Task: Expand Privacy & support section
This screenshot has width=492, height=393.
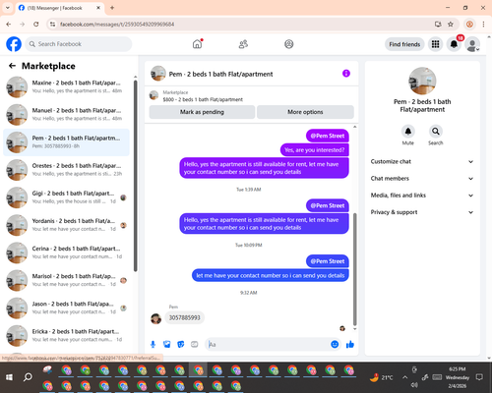Action: (422, 212)
